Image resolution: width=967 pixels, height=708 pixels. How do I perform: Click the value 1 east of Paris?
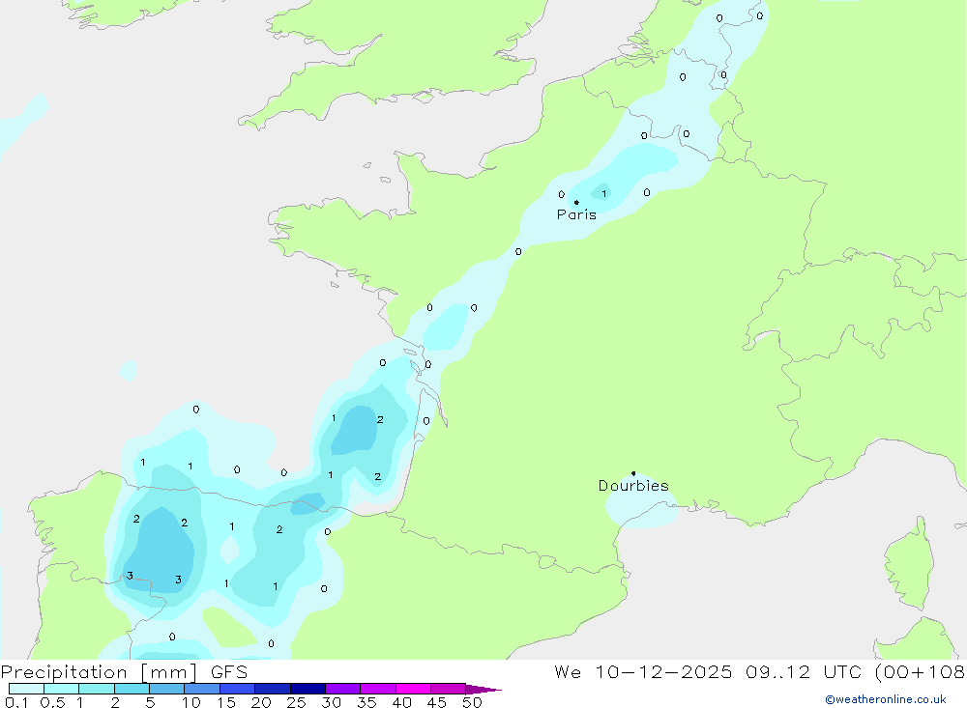click(603, 193)
